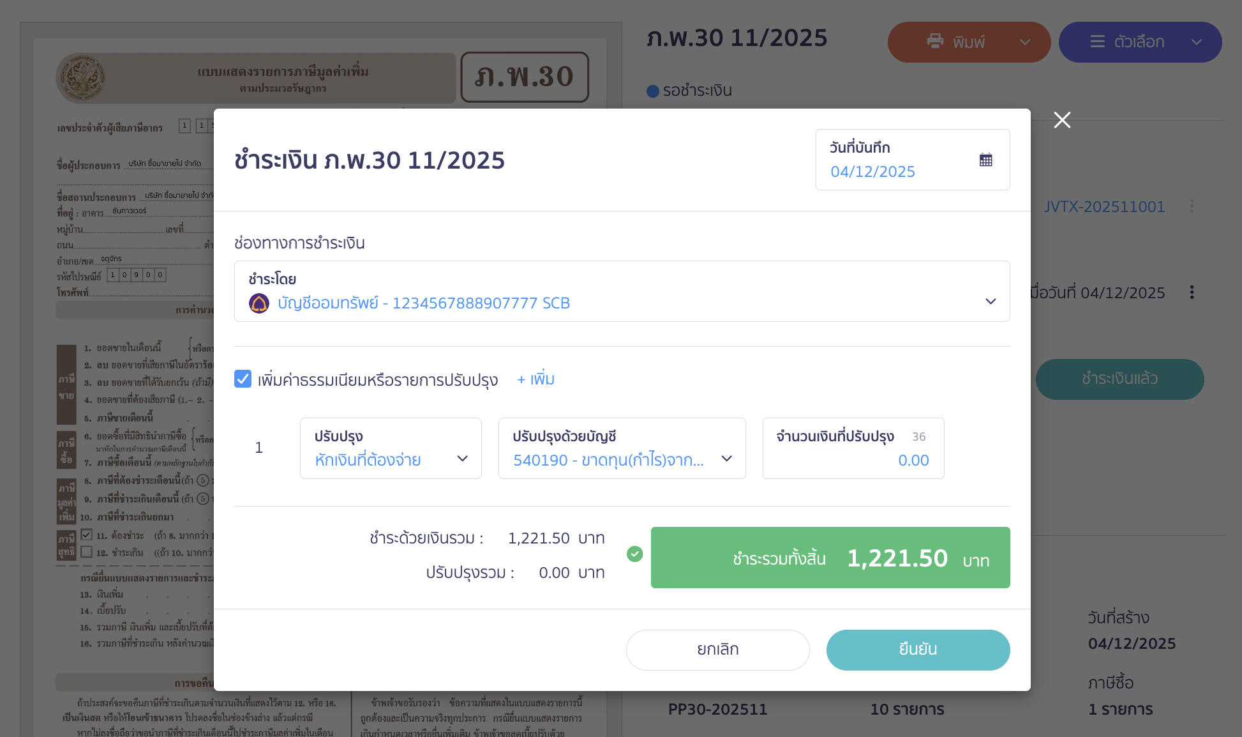Click the green check icon near total amount
Viewport: 1242px width, 737px height.
pyautogui.click(x=634, y=554)
